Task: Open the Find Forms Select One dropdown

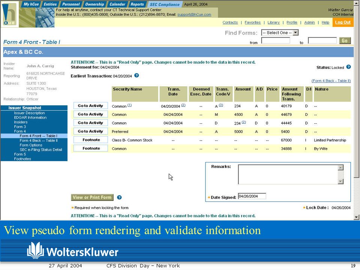Action: click(x=280, y=33)
